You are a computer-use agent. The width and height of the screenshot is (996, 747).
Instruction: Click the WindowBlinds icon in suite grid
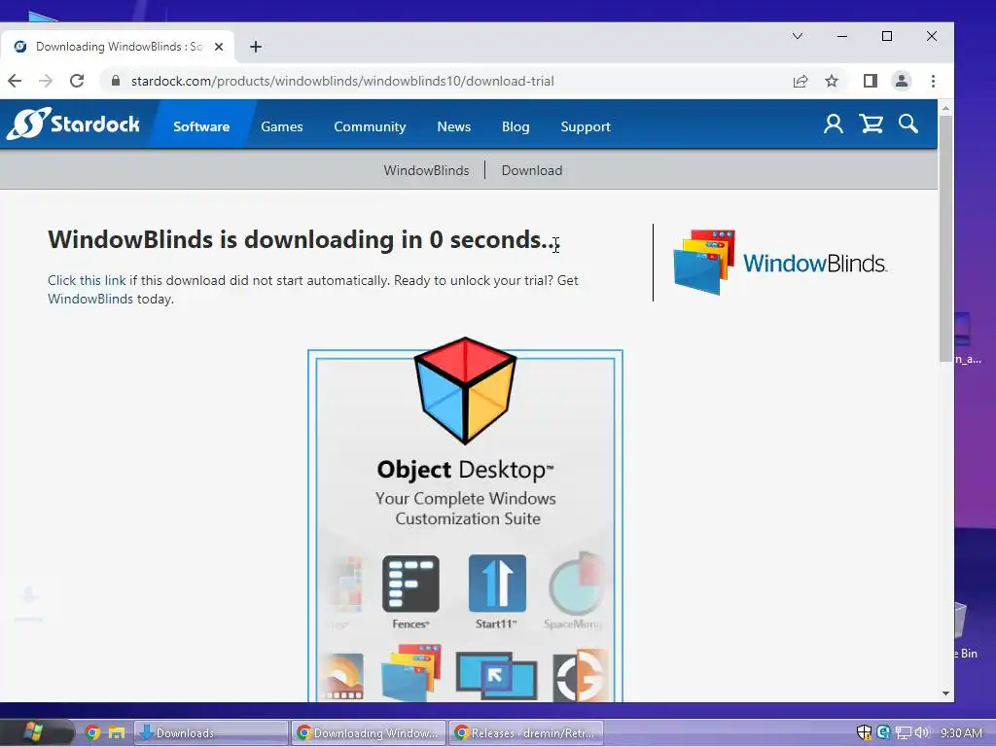click(411, 673)
